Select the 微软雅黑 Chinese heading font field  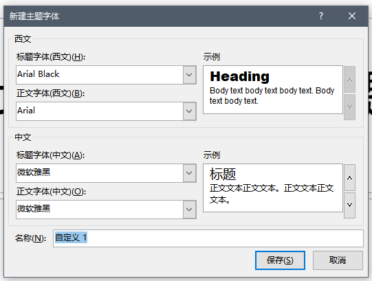(x=100, y=173)
